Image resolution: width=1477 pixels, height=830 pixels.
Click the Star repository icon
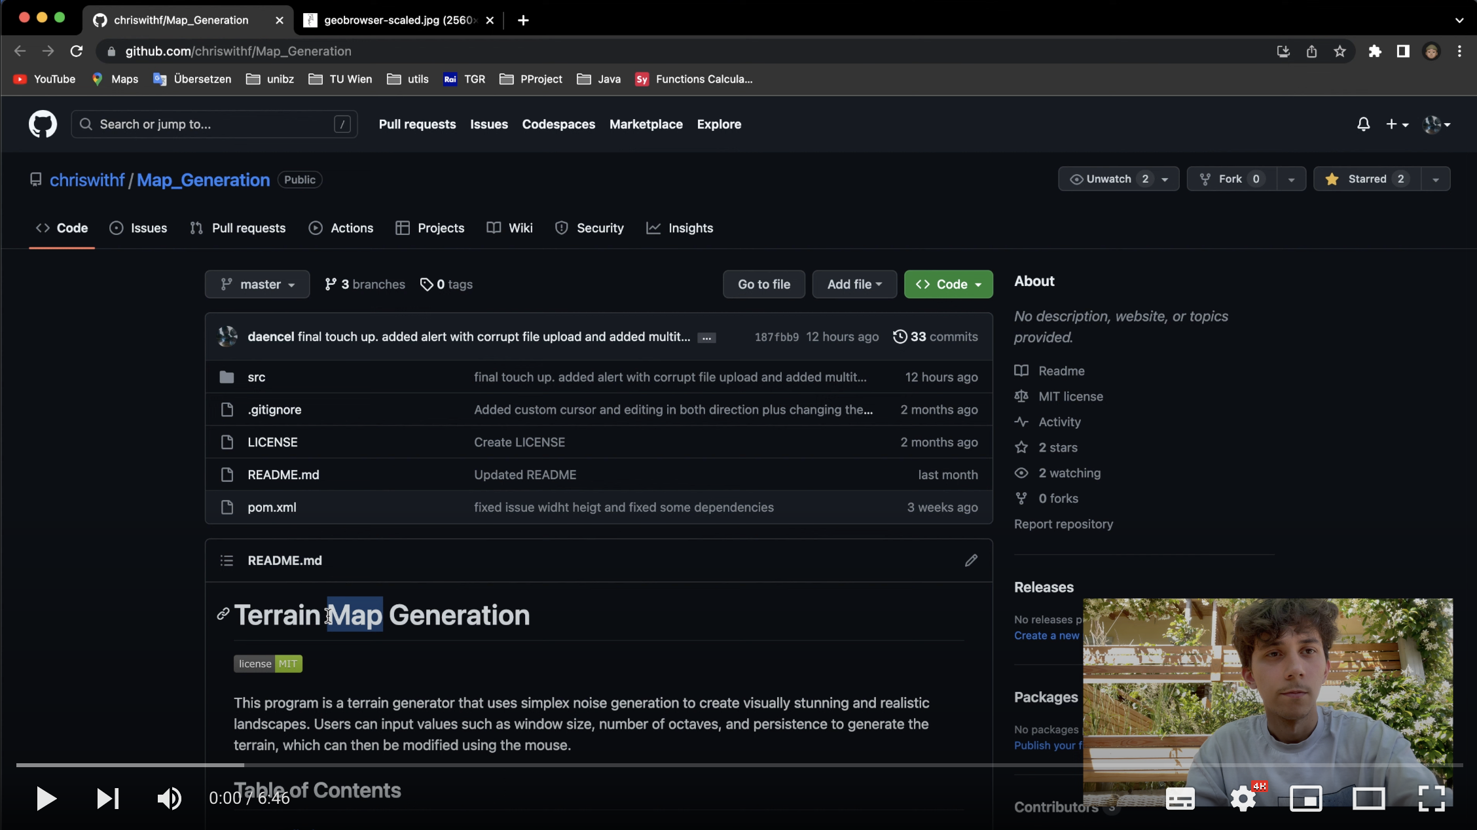(x=1332, y=179)
